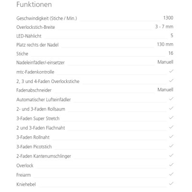The width and height of the screenshot is (192, 192).
Task: Click checkmark for 2-Faden Kantenumschlinger
Action: coord(171,155)
